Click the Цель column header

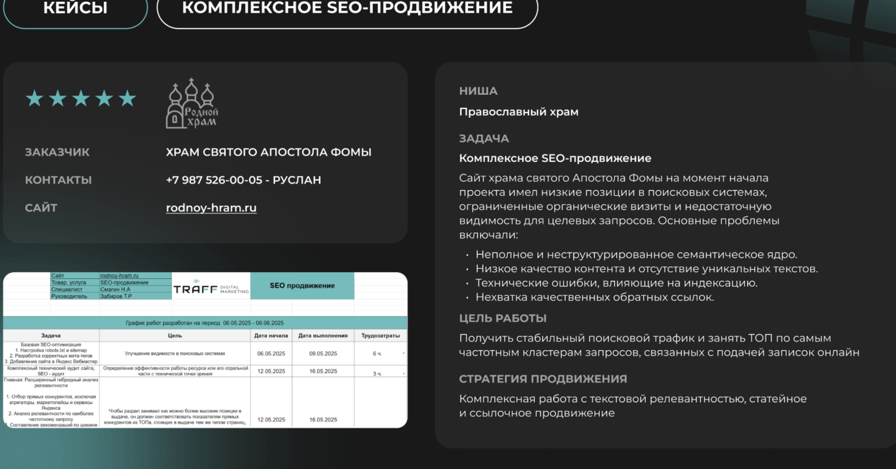click(x=175, y=336)
